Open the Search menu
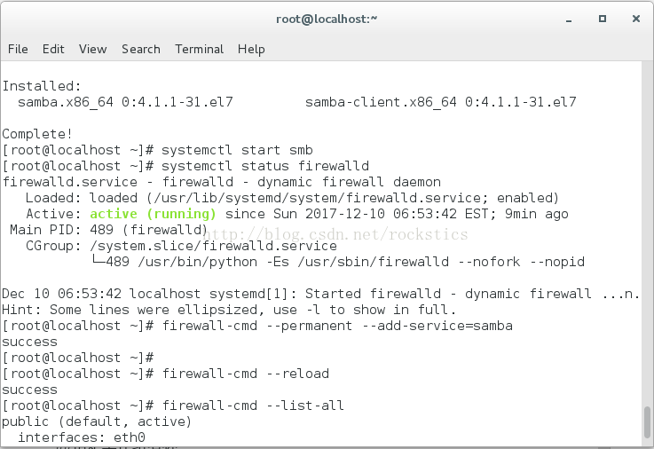 point(141,49)
